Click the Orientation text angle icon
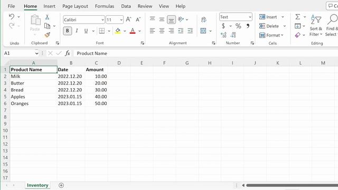338x190 pixels. point(181,20)
